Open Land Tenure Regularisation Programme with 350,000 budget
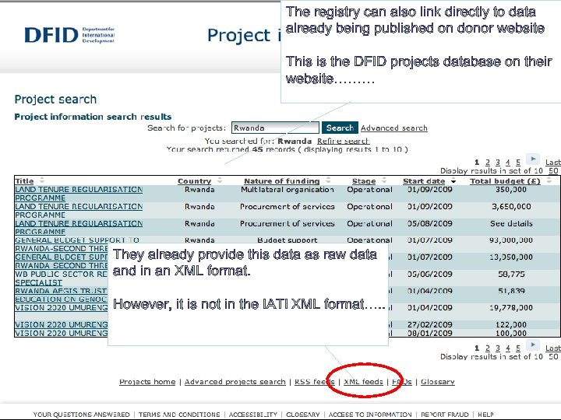 coord(79,194)
